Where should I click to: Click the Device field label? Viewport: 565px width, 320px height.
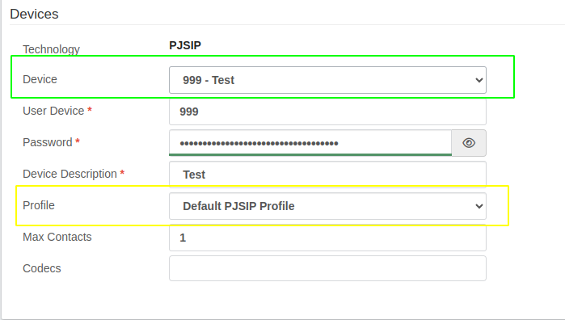coord(40,79)
